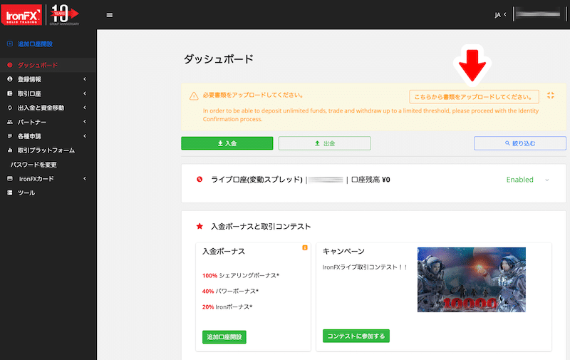Open the user account name menu
Viewport: 570px width, 360px height.
(x=538, y=14)
